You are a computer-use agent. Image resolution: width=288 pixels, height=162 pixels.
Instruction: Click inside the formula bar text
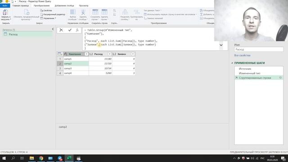(151, 39)
